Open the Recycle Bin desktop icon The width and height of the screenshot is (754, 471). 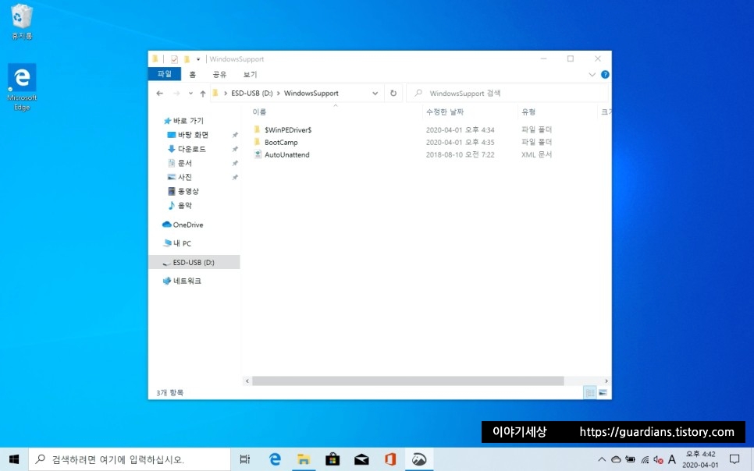(22, 22)
